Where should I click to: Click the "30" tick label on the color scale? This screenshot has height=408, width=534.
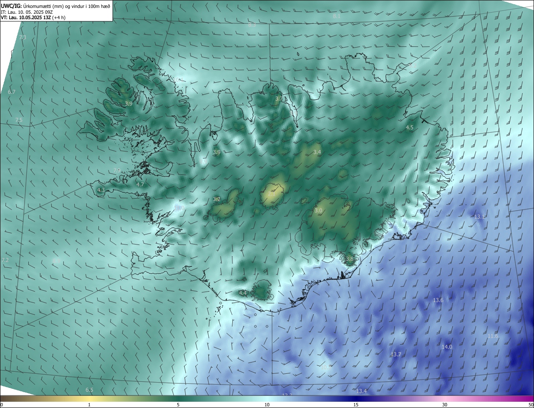pos(445,405)
